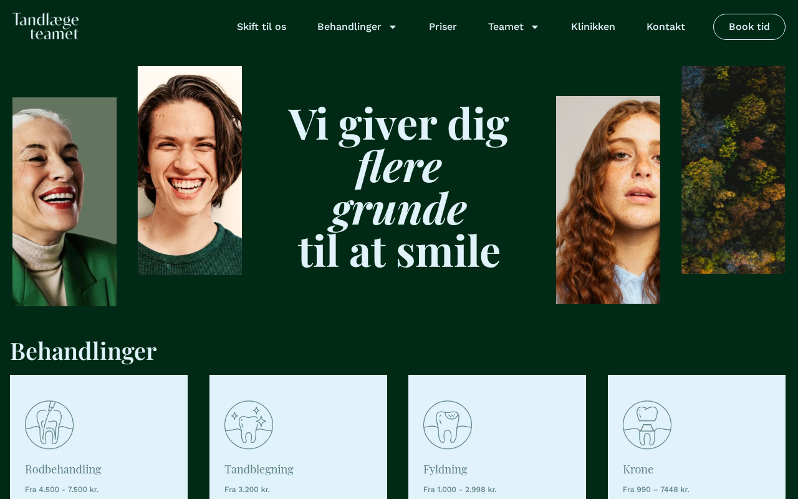Image resolution: width=798 pixels, height=499 pixels.
Task: Go to Skift til os page
Action: coord(261,27)
